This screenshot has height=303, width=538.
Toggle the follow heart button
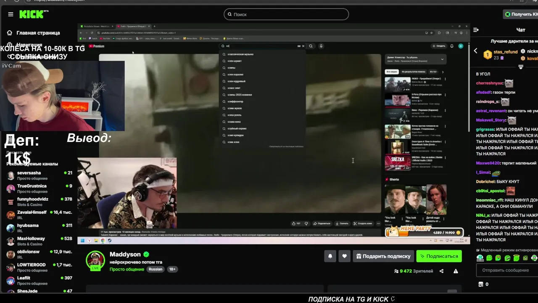(x=344, y=256)
